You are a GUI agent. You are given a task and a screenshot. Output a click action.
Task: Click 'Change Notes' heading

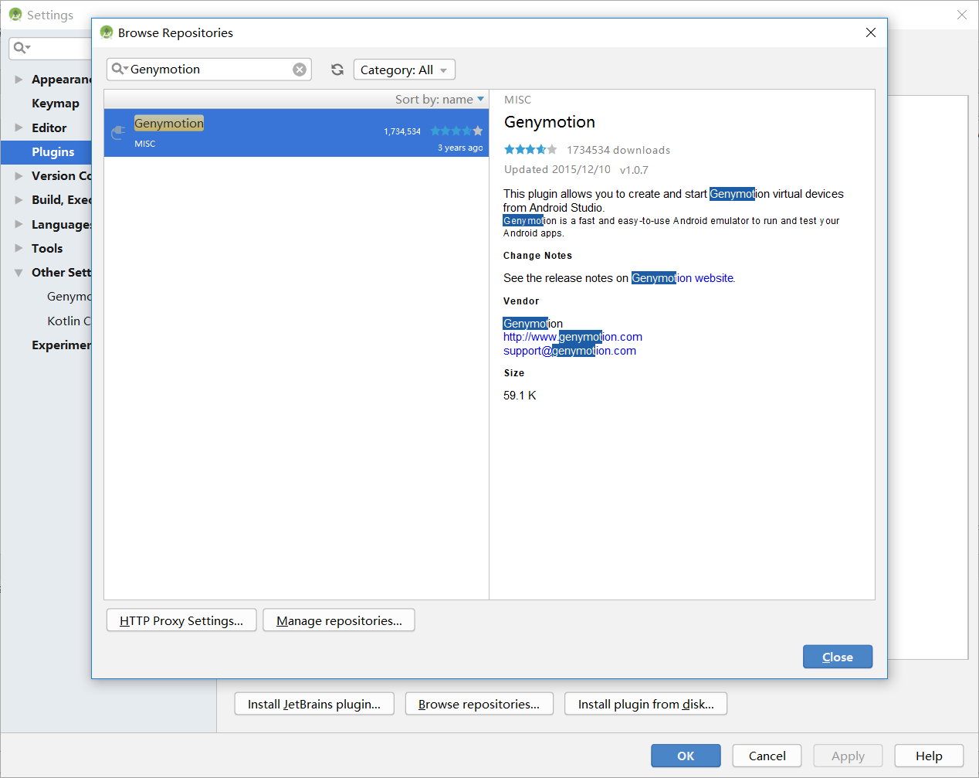(537, 256)
